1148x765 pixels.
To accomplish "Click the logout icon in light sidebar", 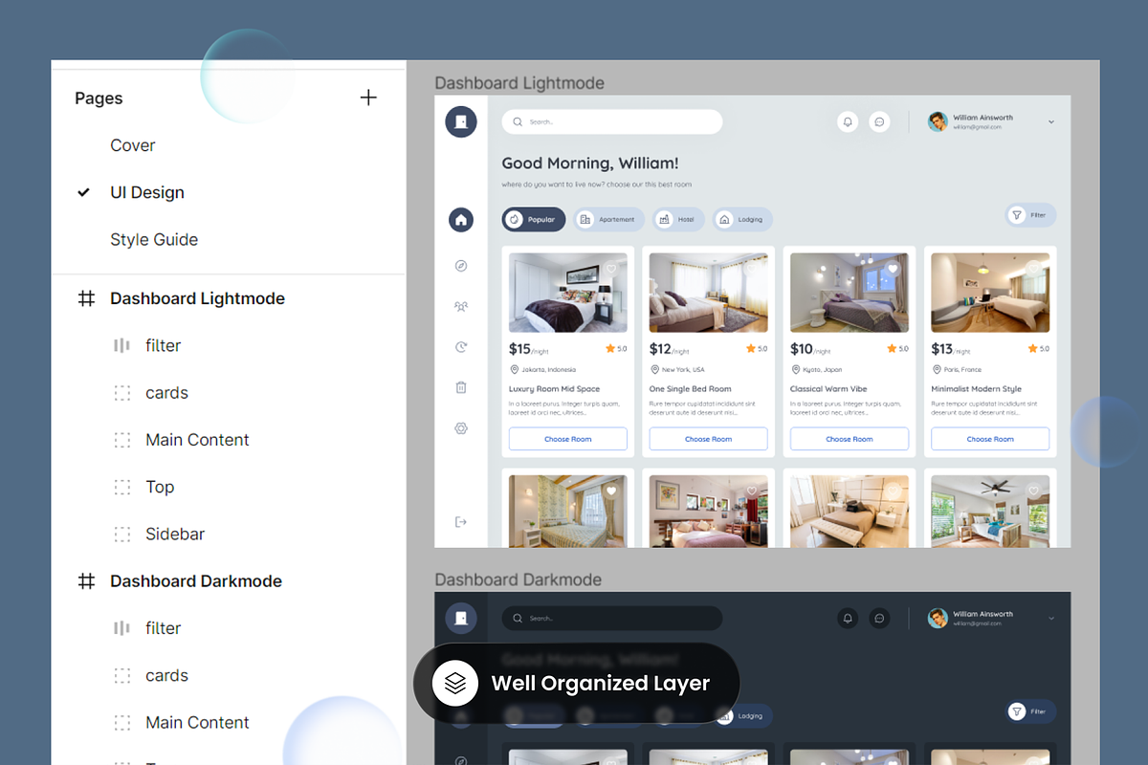I will pyautogui.click(x=461, y=521).
